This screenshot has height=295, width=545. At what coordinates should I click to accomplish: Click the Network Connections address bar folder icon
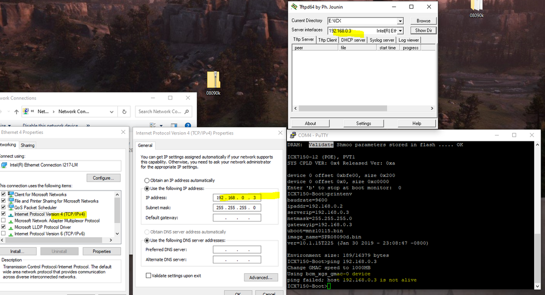26,112
